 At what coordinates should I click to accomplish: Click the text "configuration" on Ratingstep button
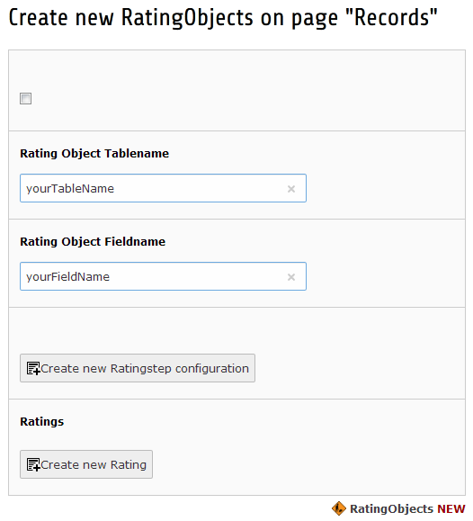coord(212,369)
